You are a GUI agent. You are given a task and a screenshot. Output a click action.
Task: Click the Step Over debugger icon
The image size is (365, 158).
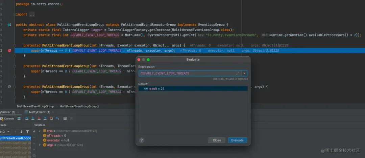coord(27,119)
